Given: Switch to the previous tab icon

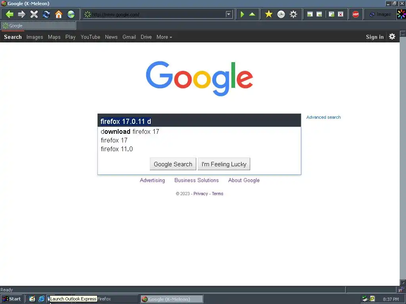Looking at the screenshot, I should (310, 15).
